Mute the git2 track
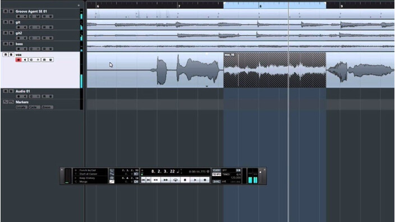395x222 pixels. (5, 33)
